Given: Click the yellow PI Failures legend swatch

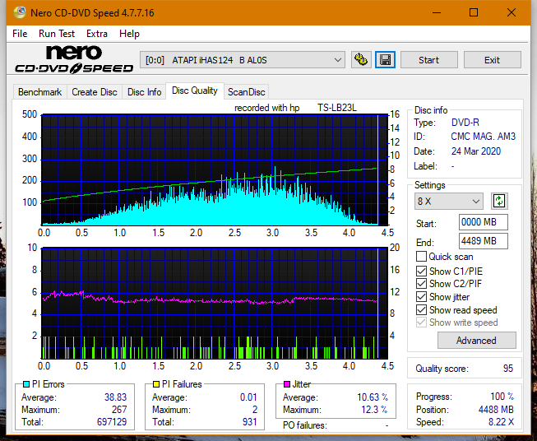Looking at the screenshot, I should (155, 384).
